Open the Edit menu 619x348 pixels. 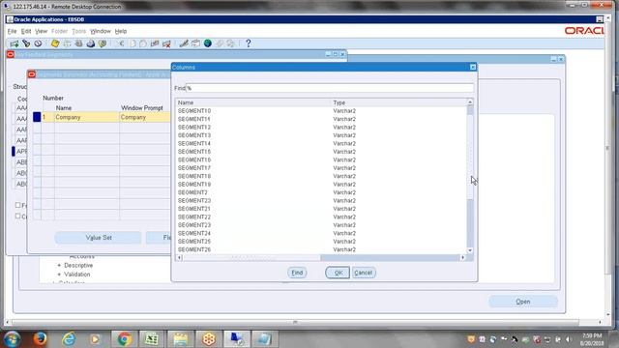(26, 31)
